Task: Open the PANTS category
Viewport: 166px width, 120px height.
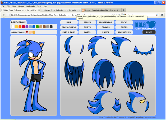Action: pos(105,32)
